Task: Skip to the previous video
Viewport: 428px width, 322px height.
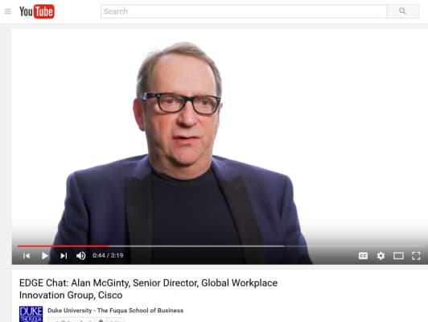Action: pos(27,256)
